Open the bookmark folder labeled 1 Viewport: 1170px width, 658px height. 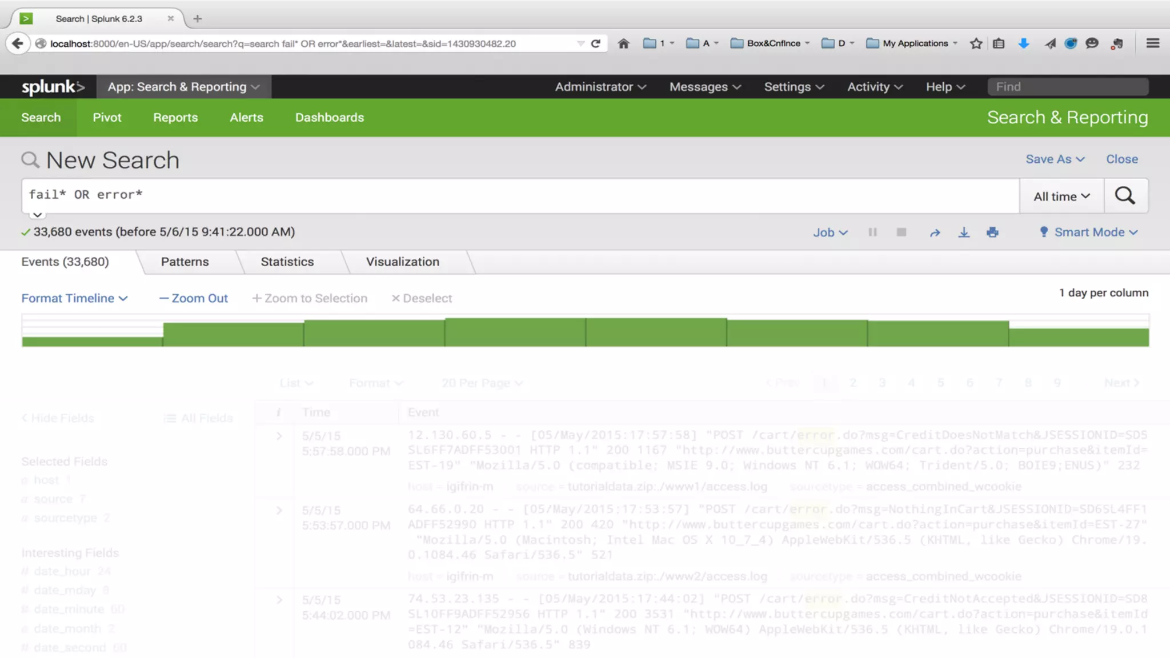[x=659, y=43]
